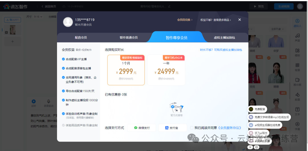Click the profile avatar in dialog header
Screen dimensions: 308x151
[x=68, y=22]
